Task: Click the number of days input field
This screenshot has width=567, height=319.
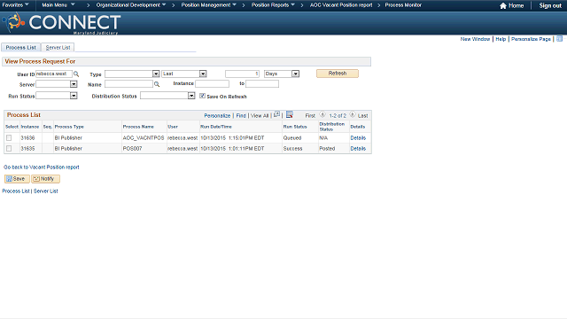Action: coord(242,74)
